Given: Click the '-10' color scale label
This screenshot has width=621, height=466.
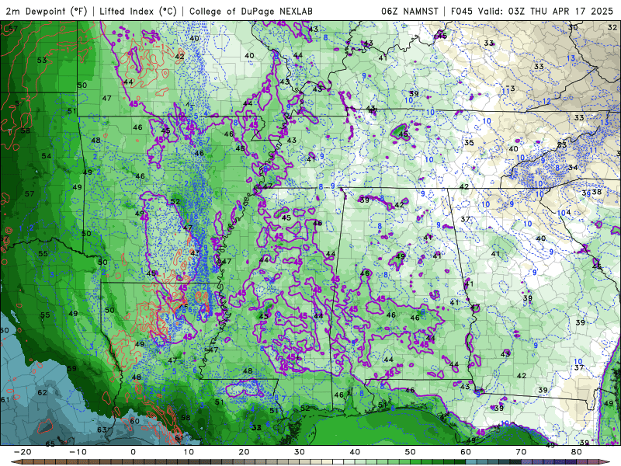Looking at the screenshot, I should pos(78,452).
